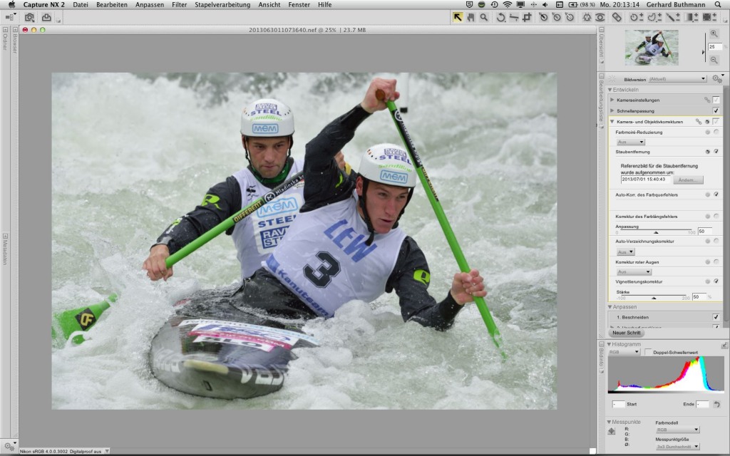This screenshot has width=730, height=456.
Task: Select the selection control point tool
Action: coord(636,17)
